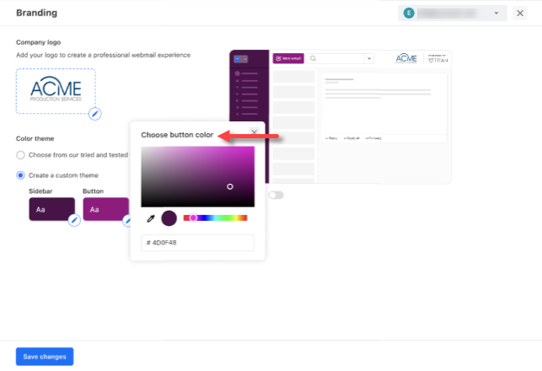Image resolution: width=542 pixels, height=371 pixels.
Task: Click the Branding title text
Action: click(x=36, y=13)
